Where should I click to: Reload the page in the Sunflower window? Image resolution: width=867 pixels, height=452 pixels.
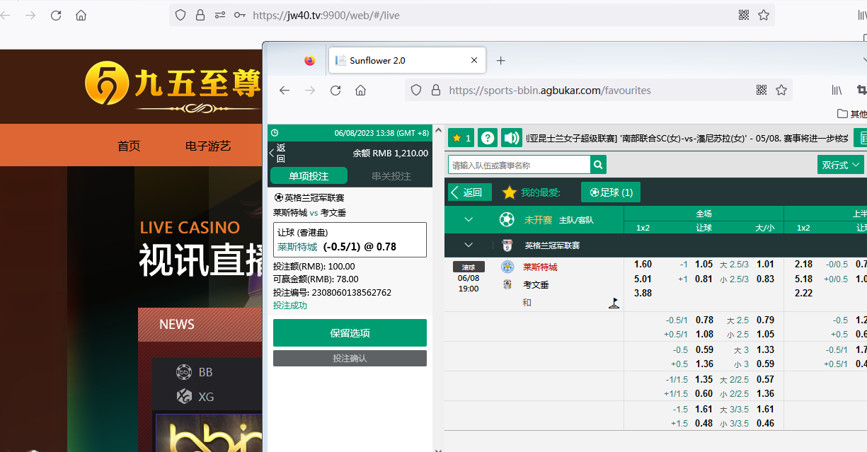(x=335, y=91)
